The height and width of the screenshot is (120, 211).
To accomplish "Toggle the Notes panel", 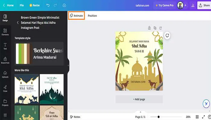I will point(75,117).
